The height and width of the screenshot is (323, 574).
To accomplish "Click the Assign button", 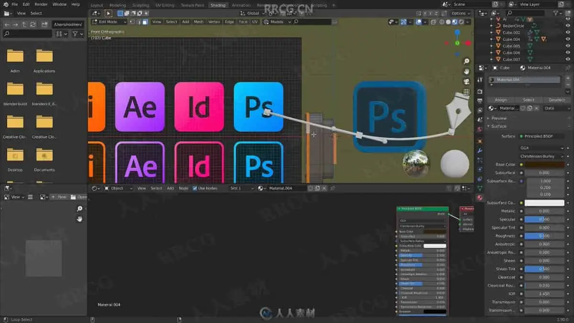I will (500, 100).
